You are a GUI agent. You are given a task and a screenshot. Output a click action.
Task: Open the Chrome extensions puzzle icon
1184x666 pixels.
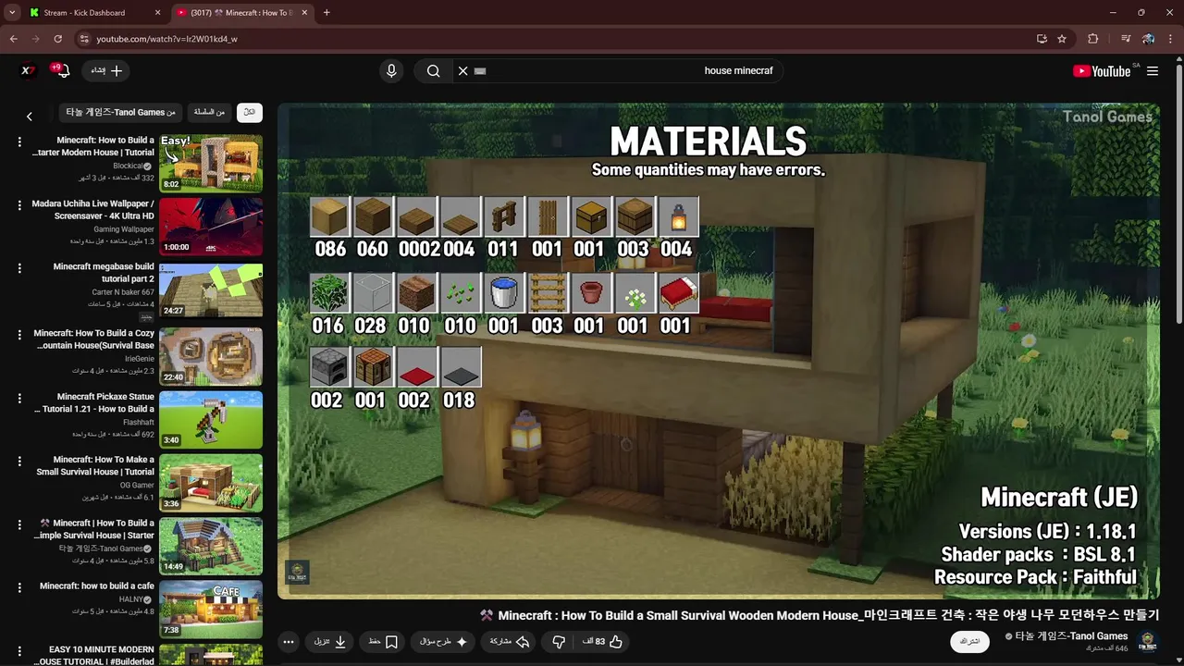1093,39
